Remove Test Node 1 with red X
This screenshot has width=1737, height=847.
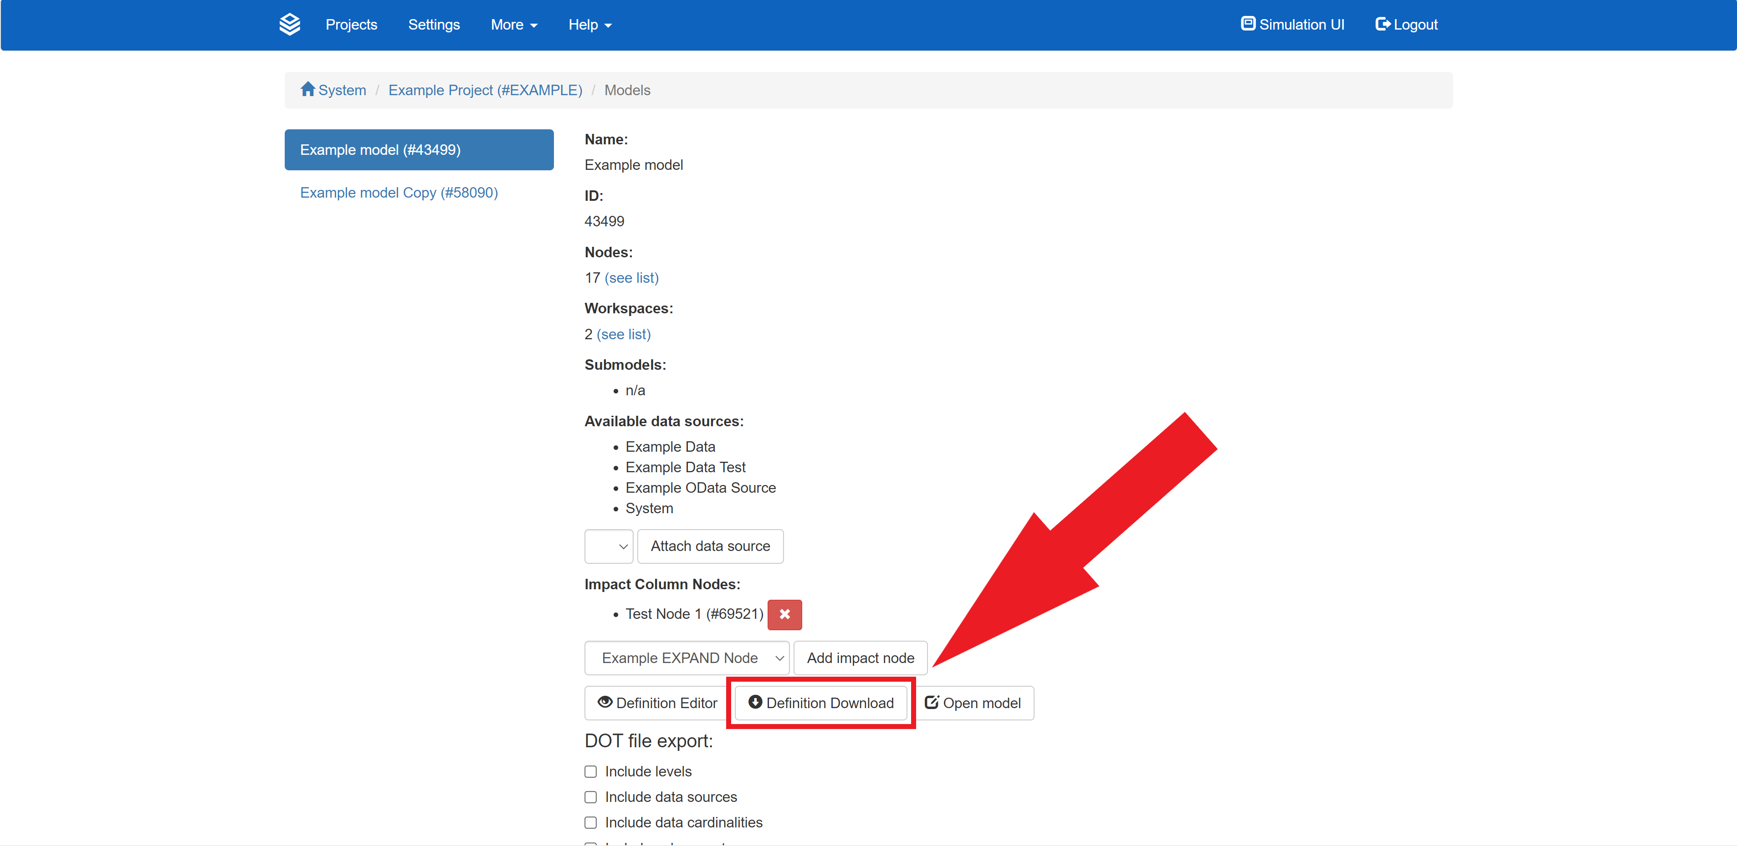tap(784, 614)
